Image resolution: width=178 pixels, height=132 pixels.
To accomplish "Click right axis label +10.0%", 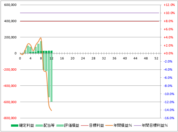I will (x=169, y=13).
